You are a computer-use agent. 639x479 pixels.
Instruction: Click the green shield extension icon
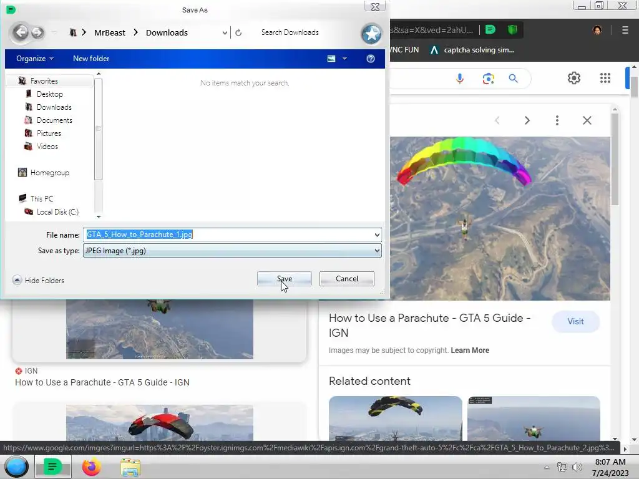pos(512,29)
